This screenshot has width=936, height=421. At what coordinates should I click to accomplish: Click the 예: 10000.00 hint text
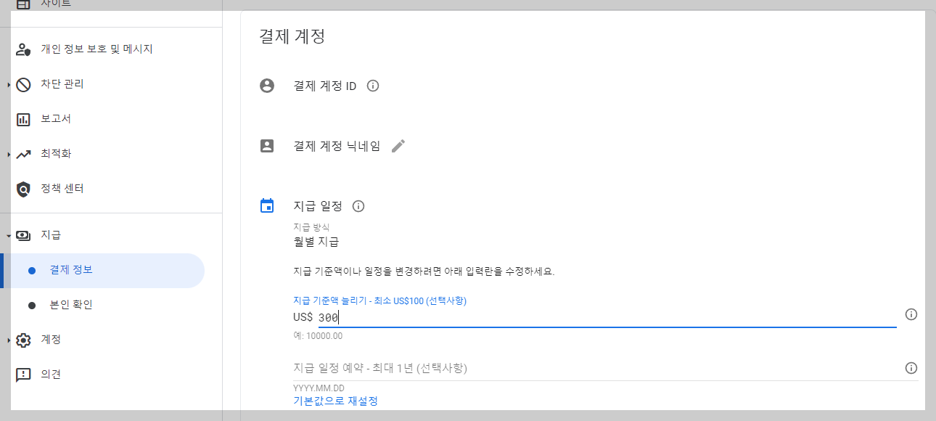[x=318, y=336]
